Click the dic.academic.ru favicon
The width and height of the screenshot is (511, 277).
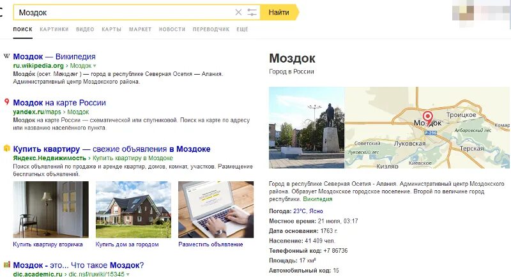(7, 264)
